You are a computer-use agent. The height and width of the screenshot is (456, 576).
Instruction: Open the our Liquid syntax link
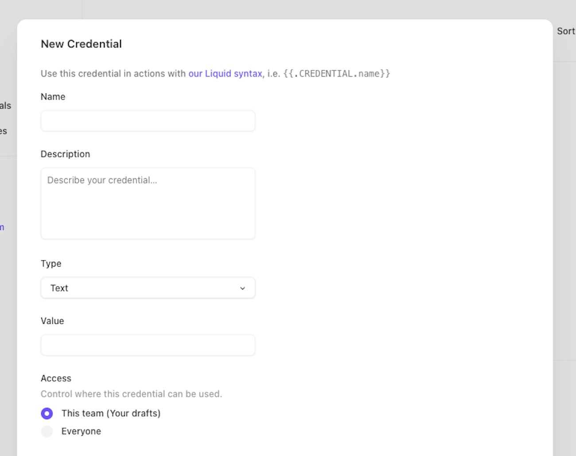225,74
